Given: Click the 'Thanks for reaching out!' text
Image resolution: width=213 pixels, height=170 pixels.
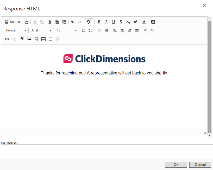Looking at the screenshot, I should 63,73.
